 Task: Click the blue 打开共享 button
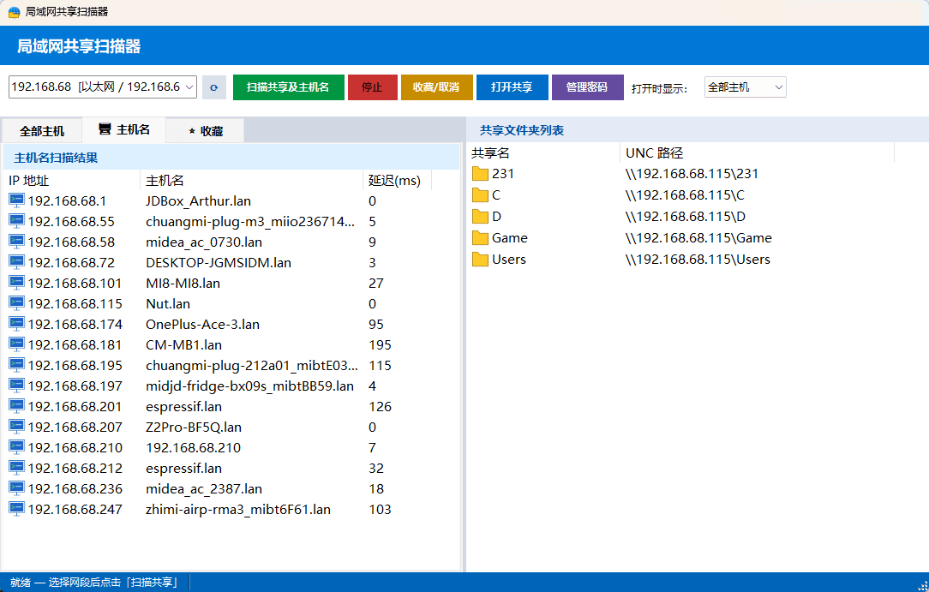click(x=512, y=87)
